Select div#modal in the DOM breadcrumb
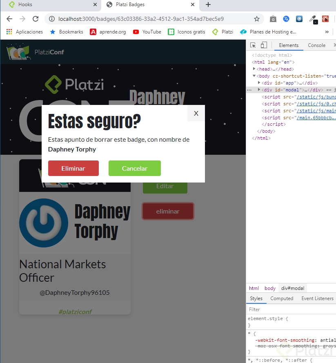Image resolution: width=336 pixels, height=363 pixels. [x=292, y=288]
